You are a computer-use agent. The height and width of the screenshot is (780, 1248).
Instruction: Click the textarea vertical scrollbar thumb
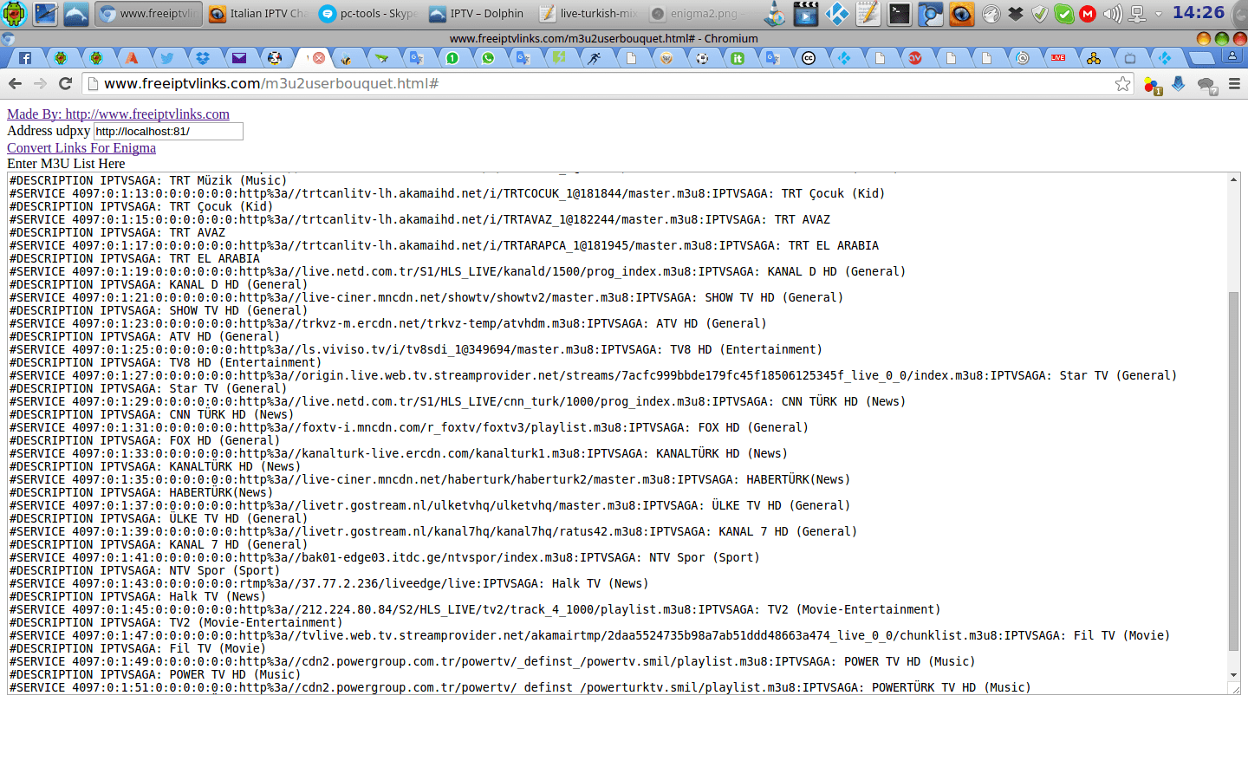1233,471
